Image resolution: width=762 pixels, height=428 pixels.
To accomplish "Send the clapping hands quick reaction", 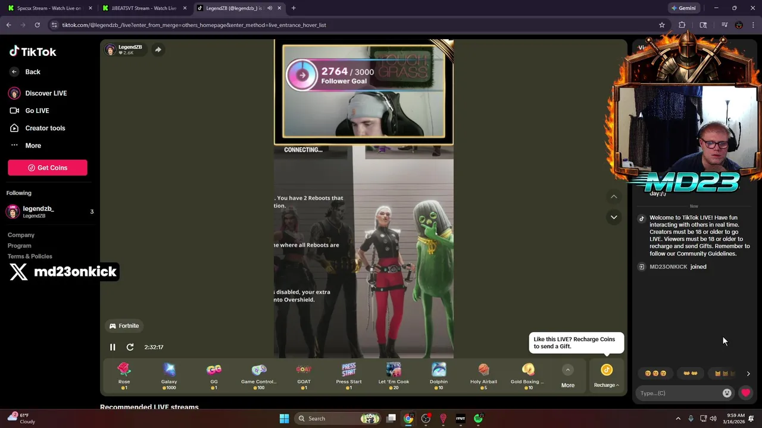I will [691, 373].
